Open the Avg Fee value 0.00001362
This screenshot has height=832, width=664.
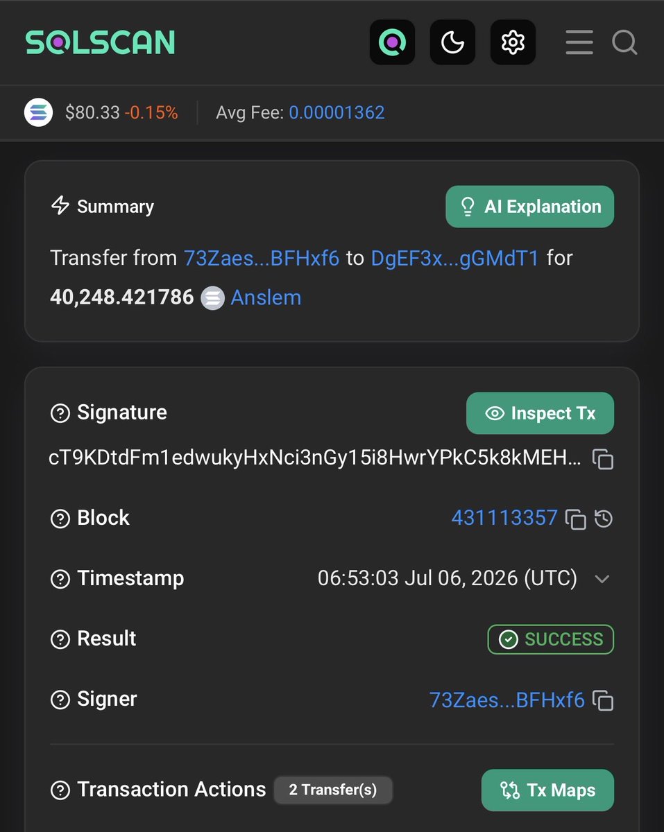337,112
